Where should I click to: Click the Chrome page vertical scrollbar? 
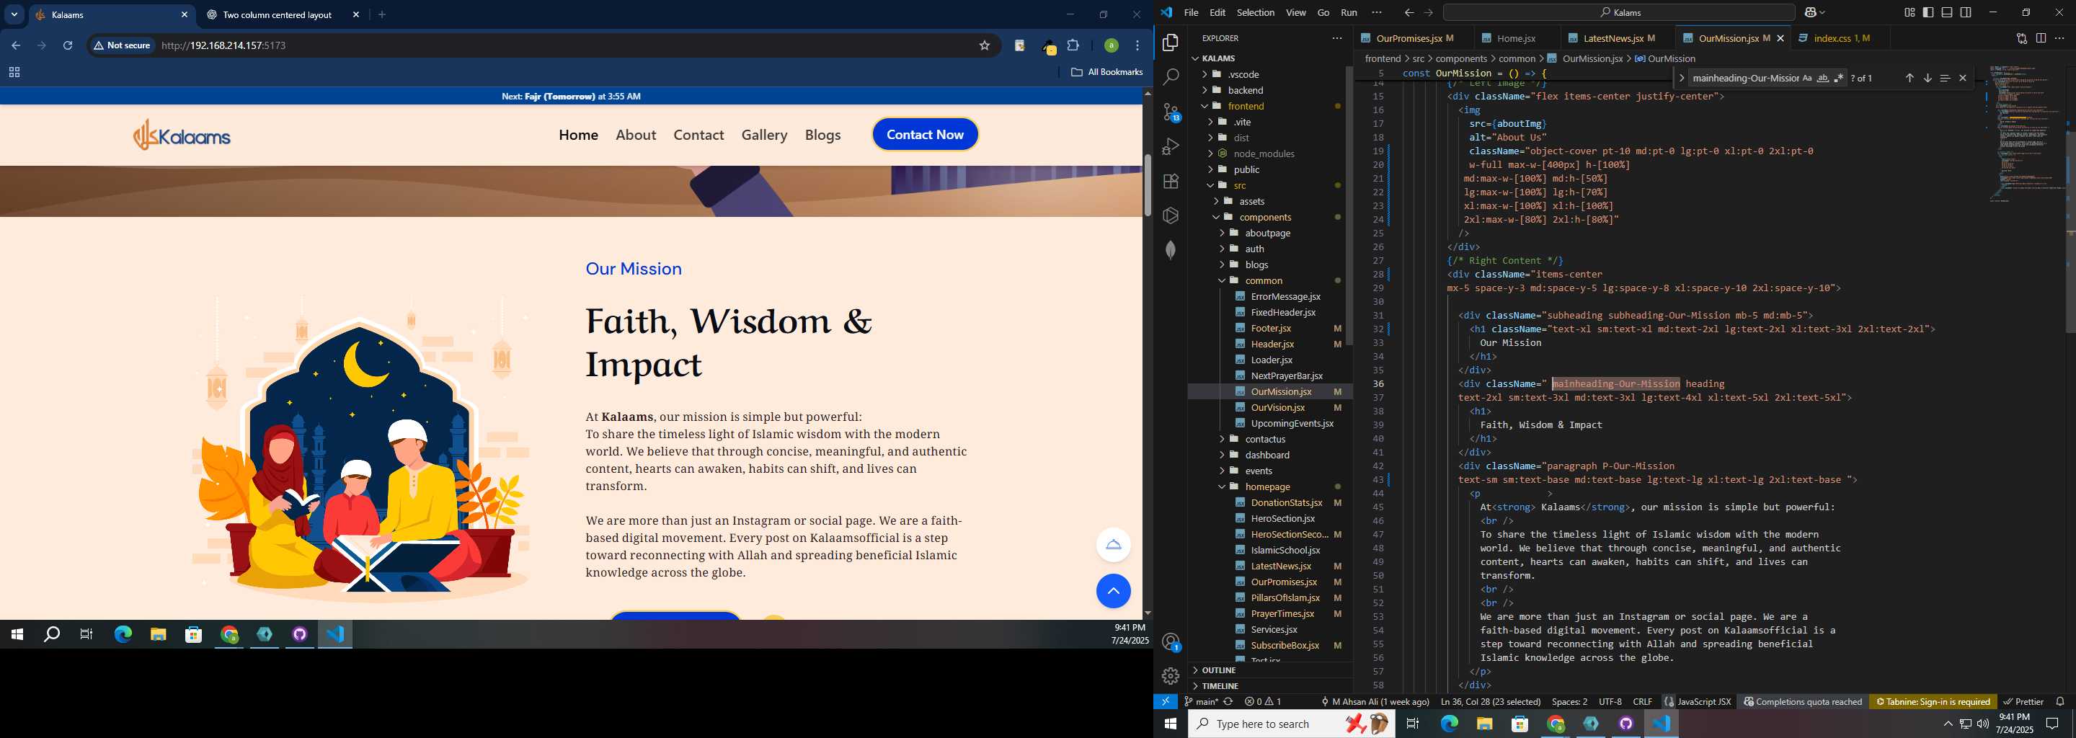pyautogui.click(x=1147, y=184)
